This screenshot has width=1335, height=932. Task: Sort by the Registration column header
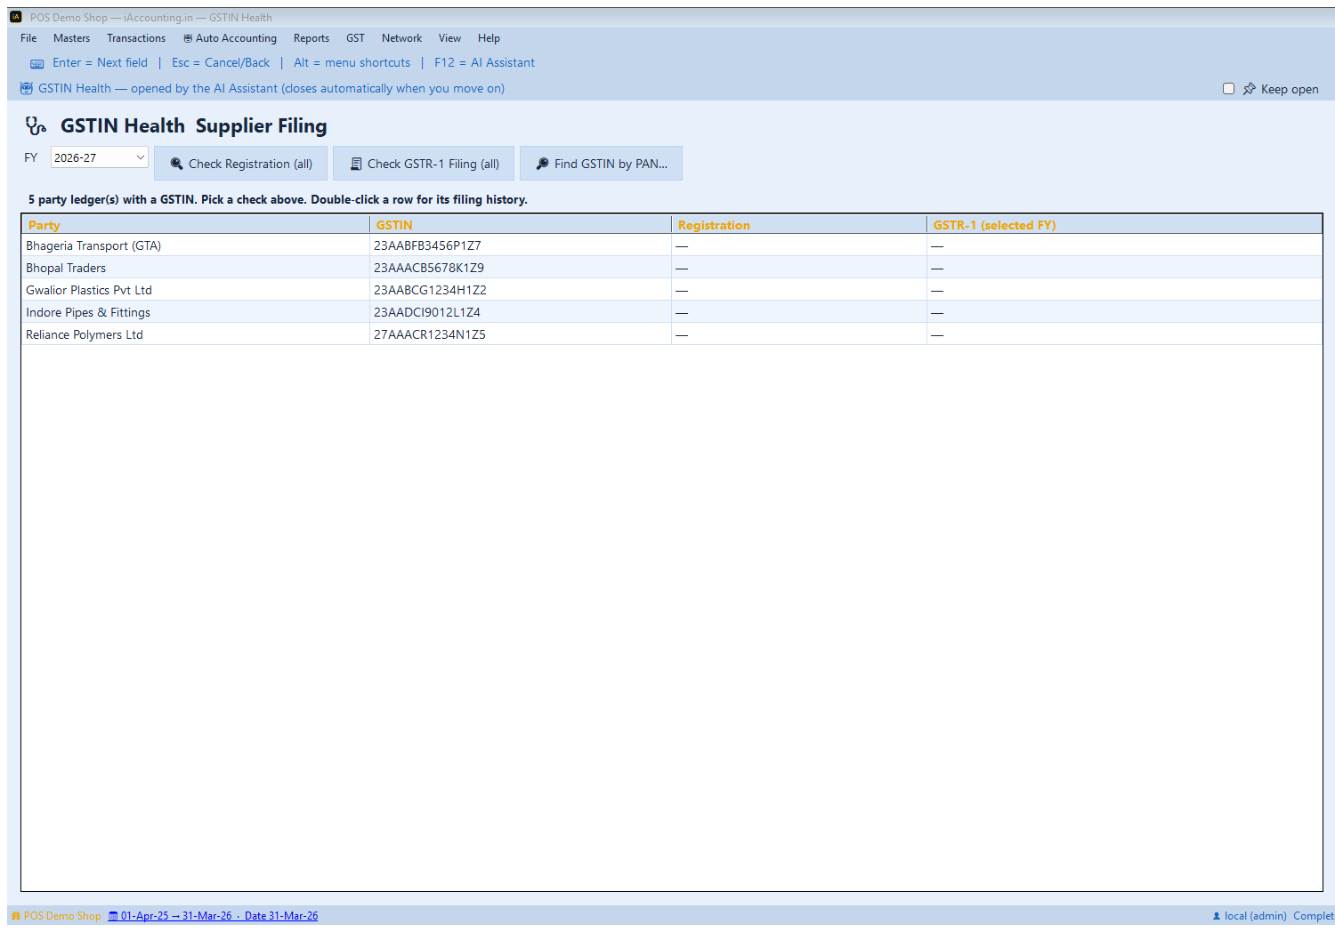click(x=799, y=225)
